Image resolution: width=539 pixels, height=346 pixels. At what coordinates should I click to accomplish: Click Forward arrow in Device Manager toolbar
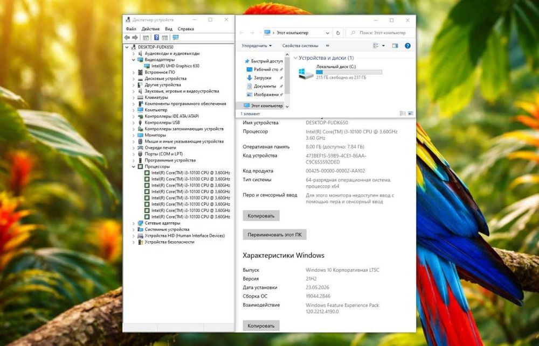[135, 38]
